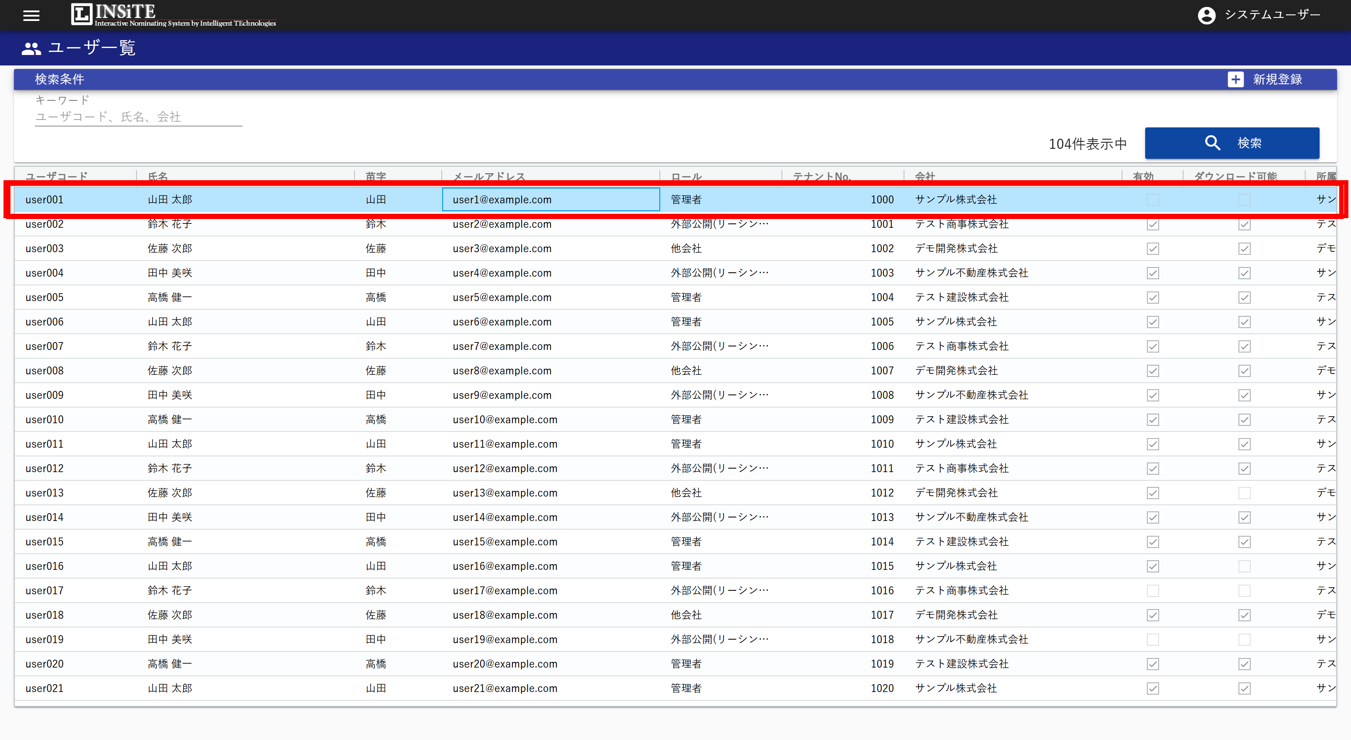
Task: Click the system user account icon
Action: click(1206, 15)
